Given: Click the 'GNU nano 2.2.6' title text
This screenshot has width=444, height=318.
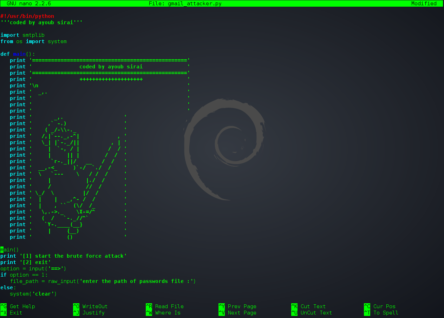Looking at the screenshot, I should pyautogui.click(x=29, y=4).
